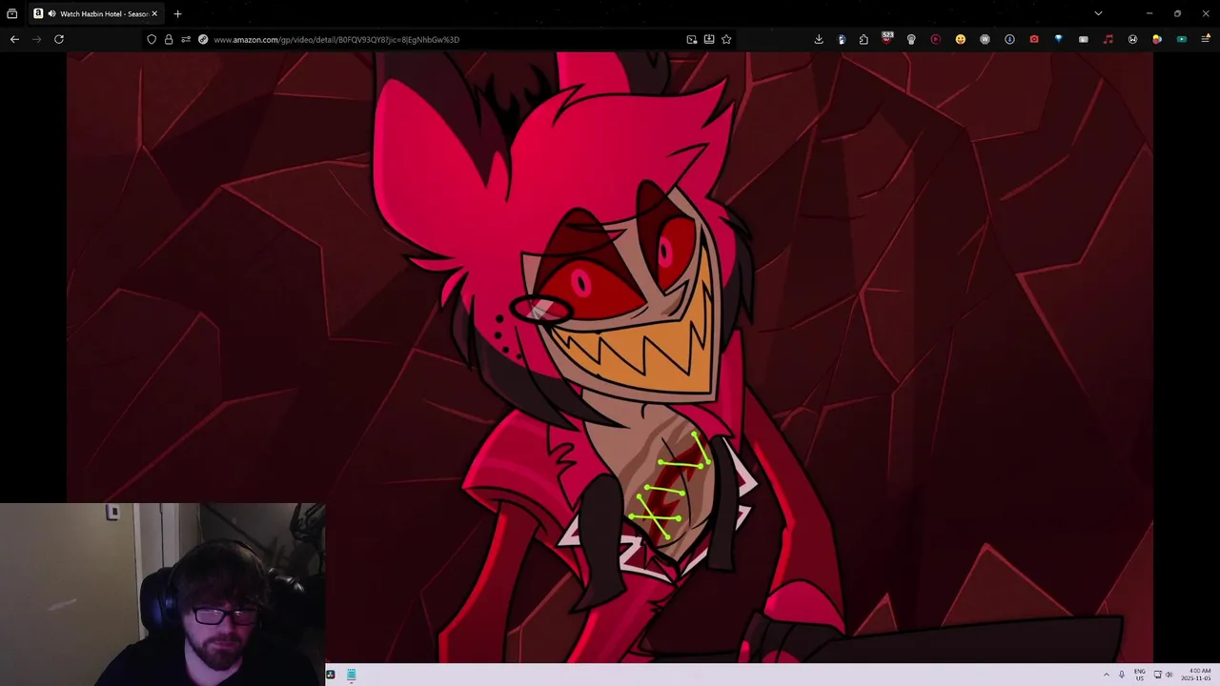The image size is (1220, 686).
Task: Click the link icon in the address bar
Action: click(x=203, y=39)
